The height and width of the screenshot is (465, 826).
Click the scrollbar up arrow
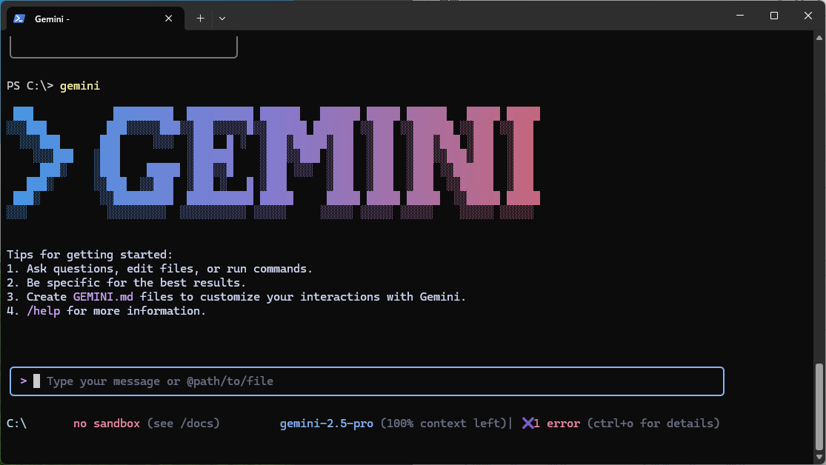click(819, 37)
